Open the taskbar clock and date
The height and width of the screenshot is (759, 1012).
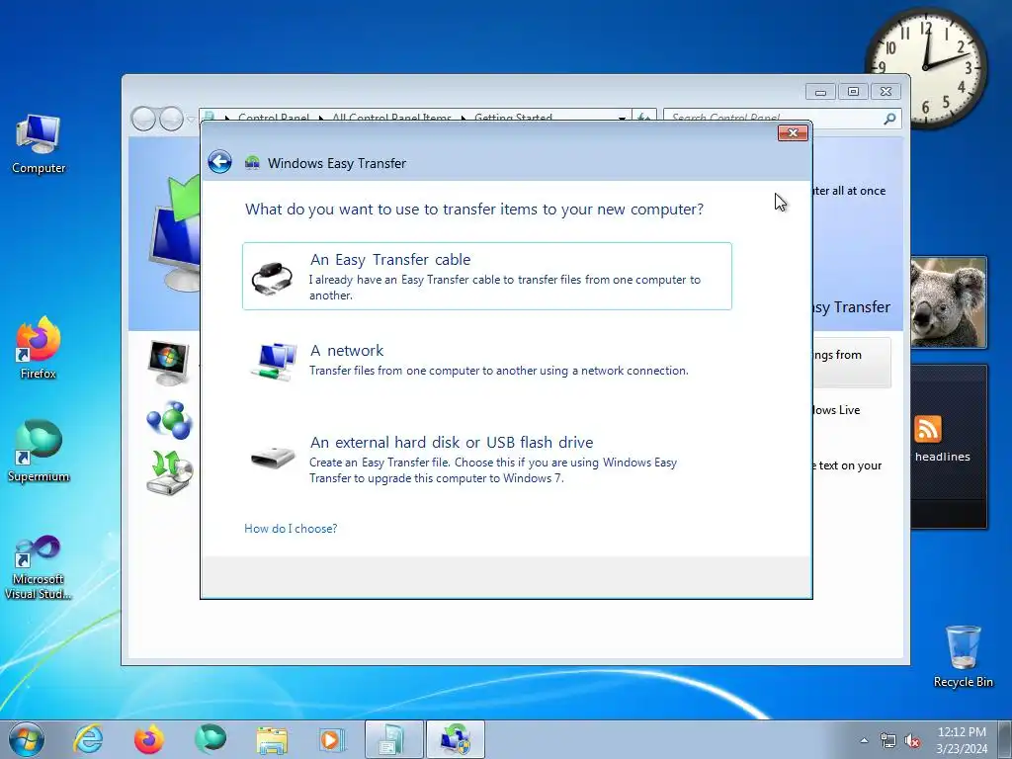click(962, 740)
